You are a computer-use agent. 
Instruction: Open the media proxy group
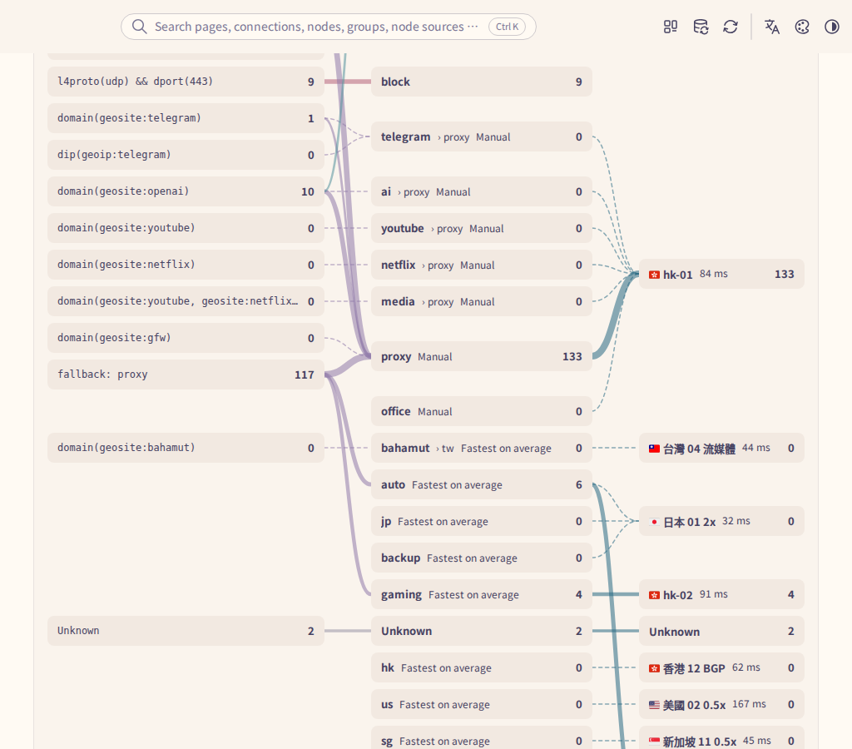click(482, 301)
